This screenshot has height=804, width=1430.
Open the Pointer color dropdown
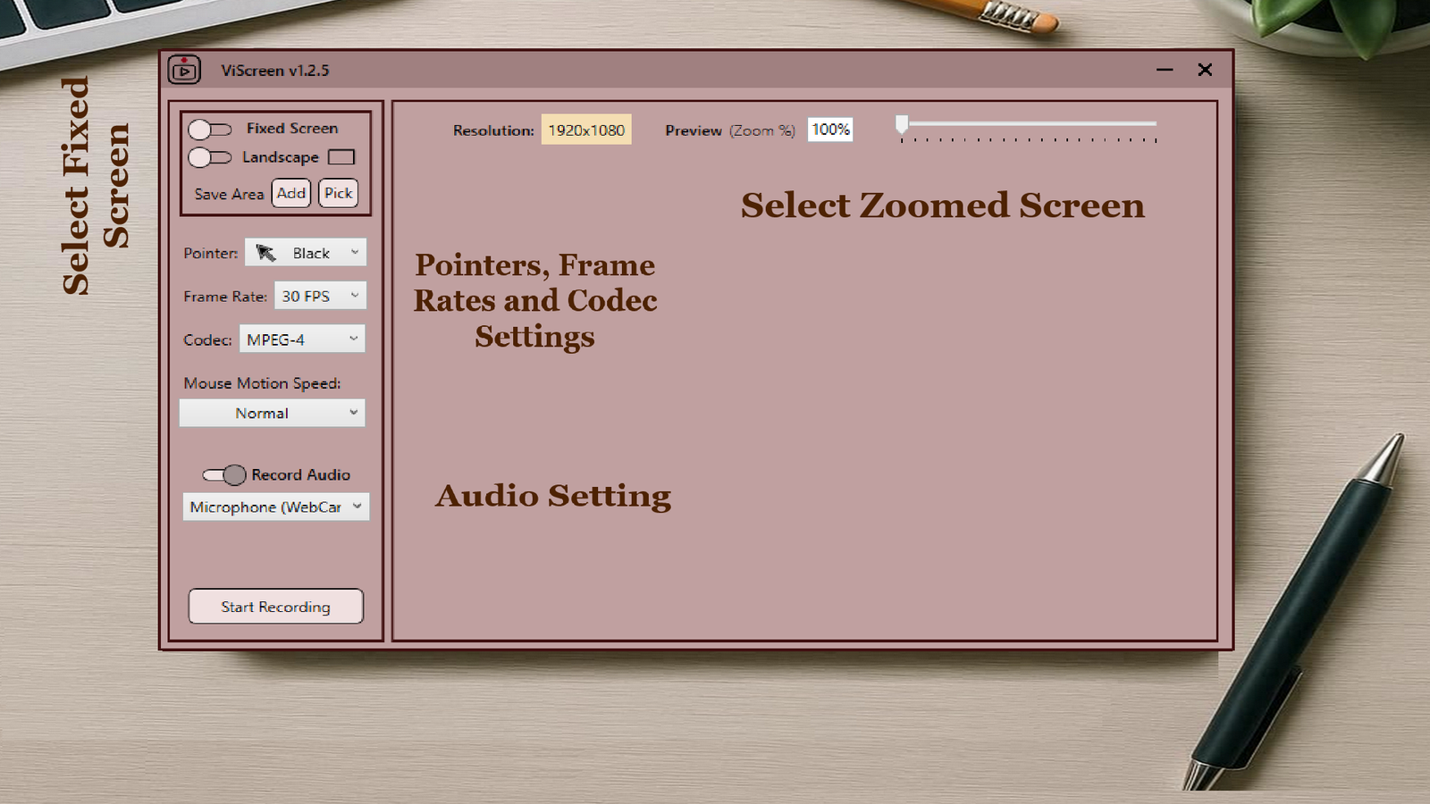pos(356,252)
